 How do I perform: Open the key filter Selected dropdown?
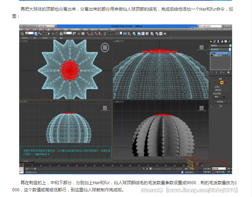[219, 168]
